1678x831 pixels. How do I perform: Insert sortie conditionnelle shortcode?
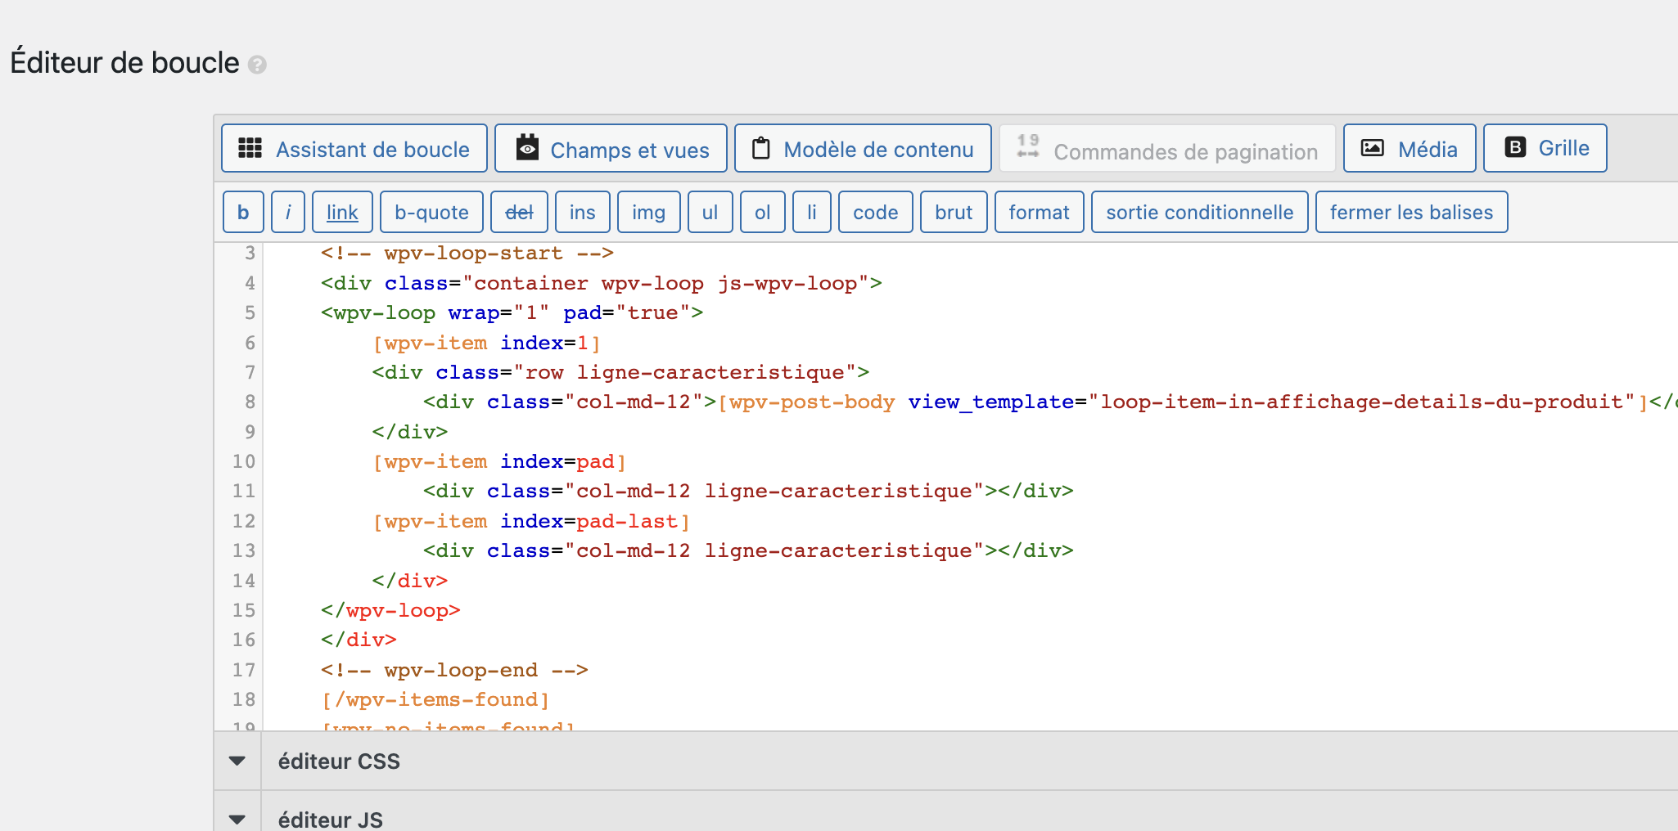tap(1199, 212)
